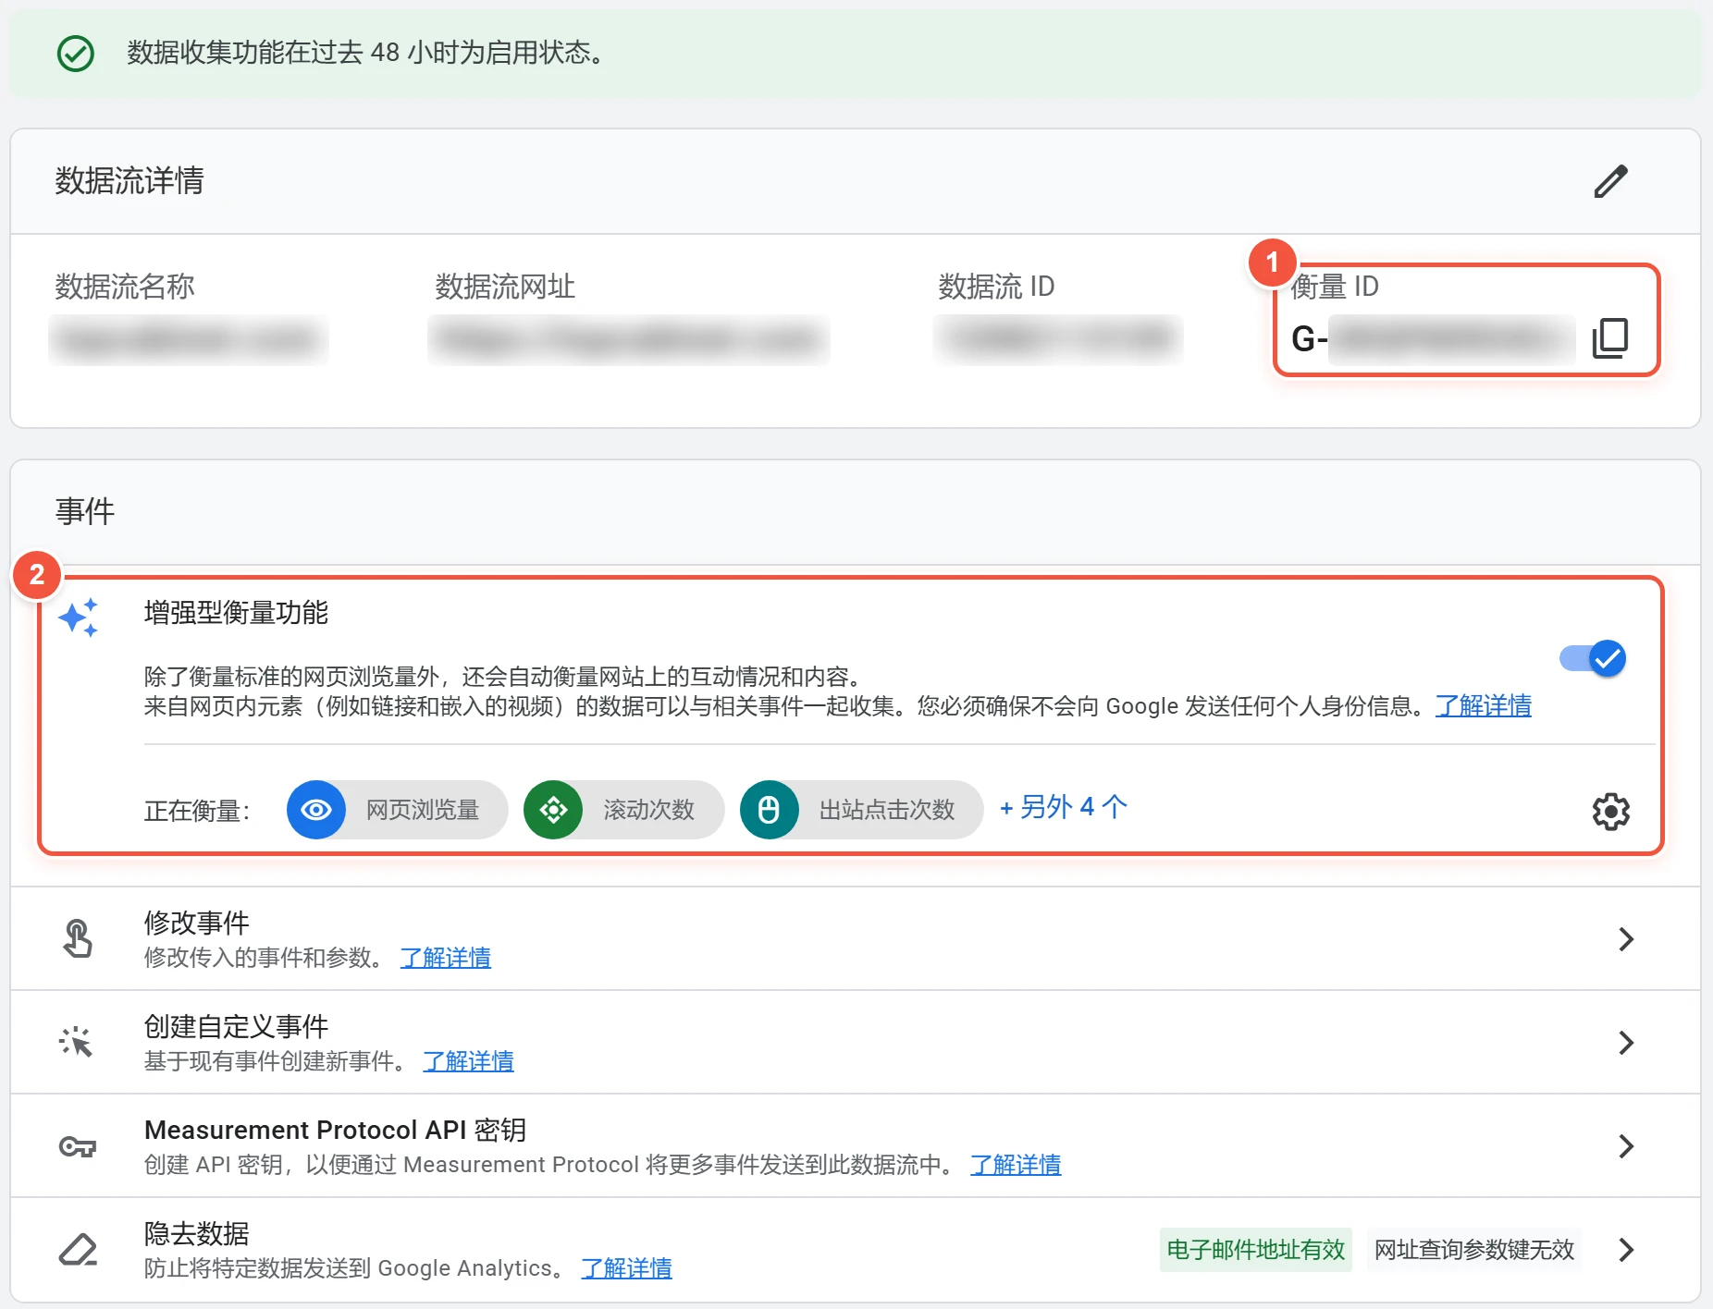Click the green check status icon in banner
1713x1309 pixels.
76,54
